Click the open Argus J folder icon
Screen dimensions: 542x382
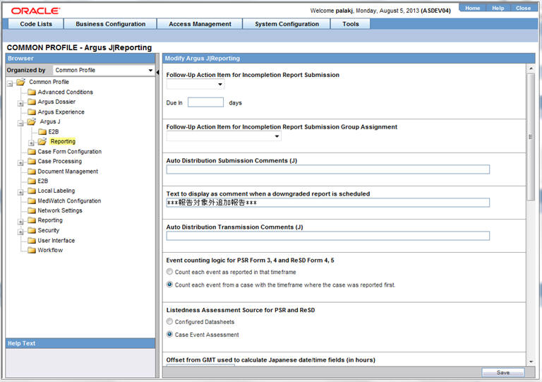pyautogui.click(x=32, y=121)
